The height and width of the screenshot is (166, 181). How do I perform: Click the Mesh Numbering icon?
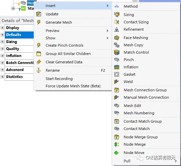pos(117,113)
